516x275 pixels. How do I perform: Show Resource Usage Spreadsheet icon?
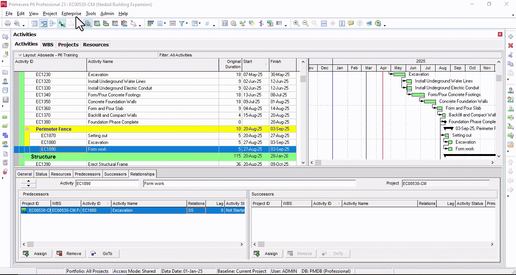pyautogui.click(x=115, y=23)
